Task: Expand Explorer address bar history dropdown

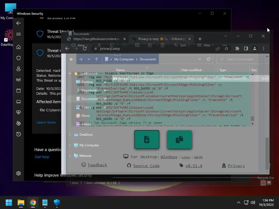Action: (x=200, y=59)
